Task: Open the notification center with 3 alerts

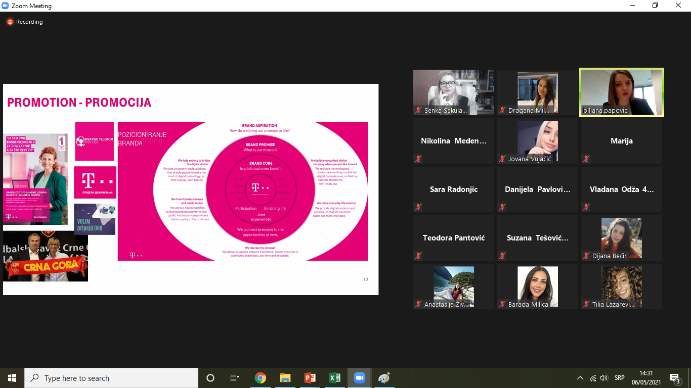Action: 675,378
